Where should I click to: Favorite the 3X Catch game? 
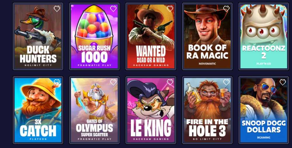(57, 82)
